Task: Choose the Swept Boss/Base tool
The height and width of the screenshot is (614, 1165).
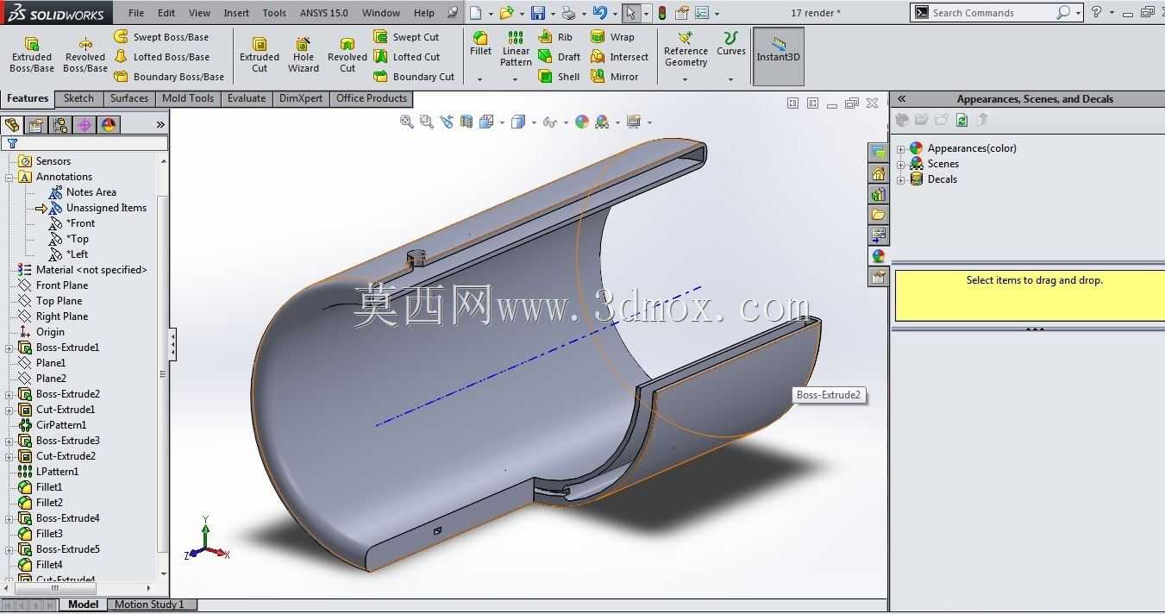Action: click(162, 37)
